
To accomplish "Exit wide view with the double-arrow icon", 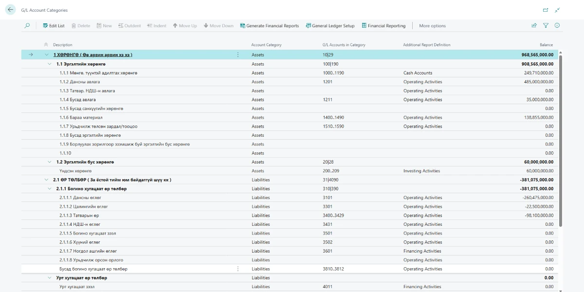I will tap(558, 9).
